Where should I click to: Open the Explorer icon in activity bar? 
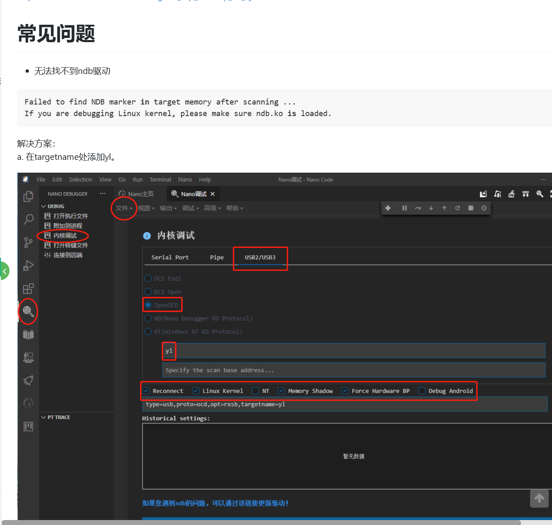point(28,197)
